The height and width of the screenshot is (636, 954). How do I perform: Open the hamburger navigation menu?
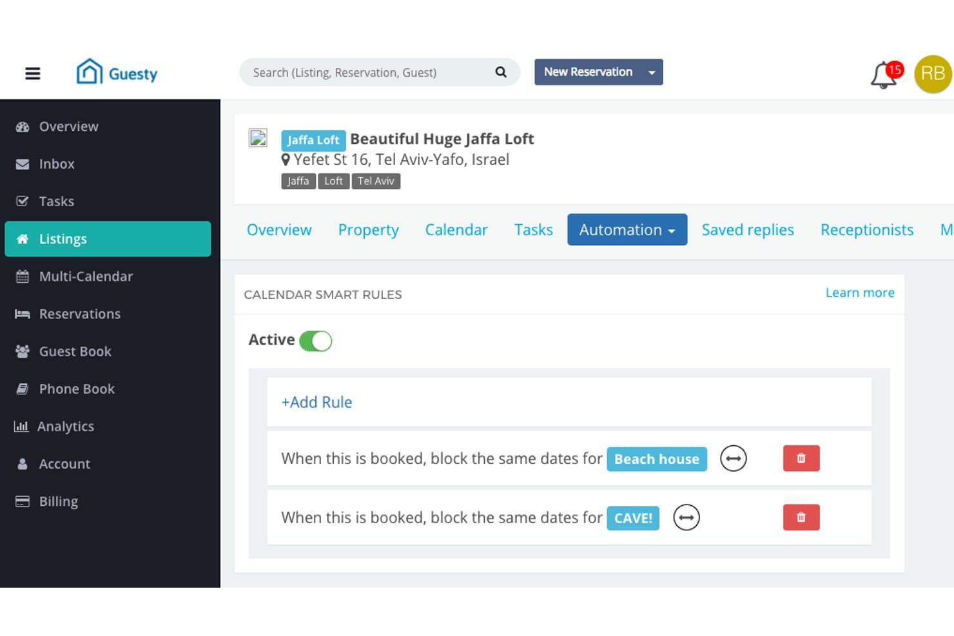coord(32,73)
